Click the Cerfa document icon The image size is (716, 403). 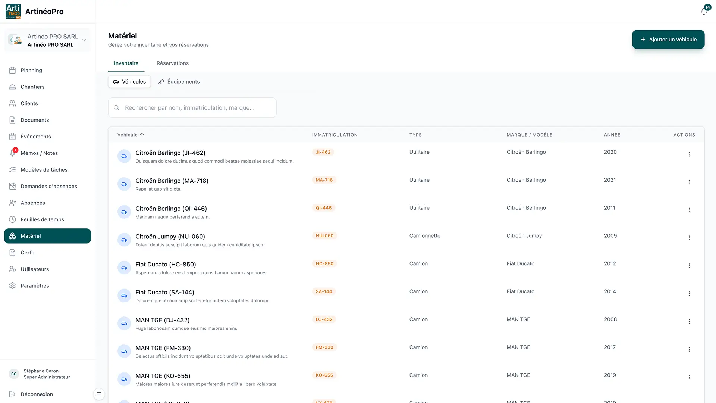tap(12, 253)
